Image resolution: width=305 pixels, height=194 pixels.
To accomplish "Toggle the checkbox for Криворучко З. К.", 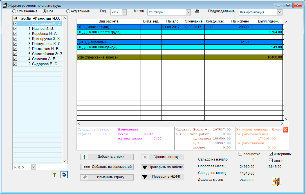I will tap(15, 39).
